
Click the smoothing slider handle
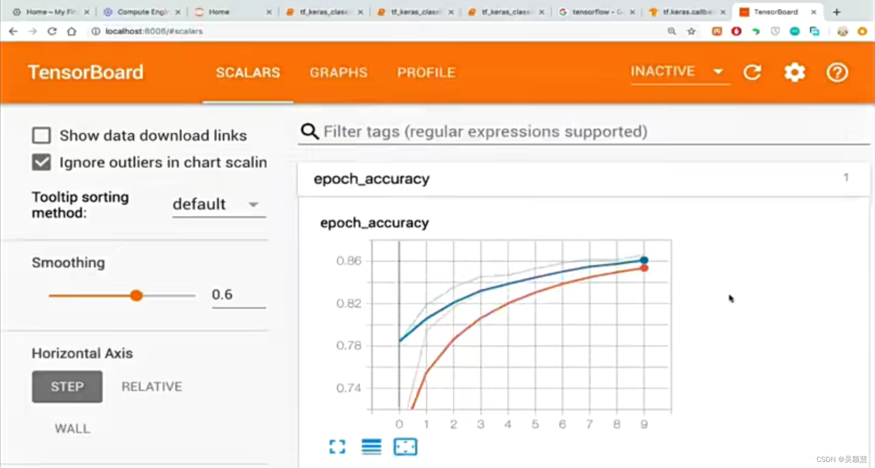pyautogui.click(x=136, y=295)
